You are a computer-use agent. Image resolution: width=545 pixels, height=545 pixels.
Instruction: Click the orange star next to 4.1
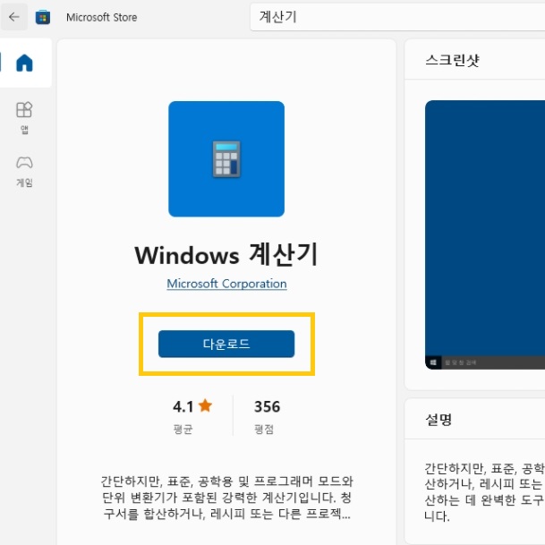pyautogui.click(x=206, y=405)
